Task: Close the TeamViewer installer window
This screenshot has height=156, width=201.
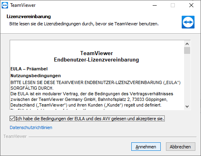Action: pos(191,5)
